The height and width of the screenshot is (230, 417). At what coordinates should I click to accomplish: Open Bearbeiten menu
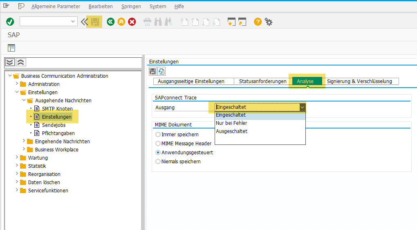point(101,7)
